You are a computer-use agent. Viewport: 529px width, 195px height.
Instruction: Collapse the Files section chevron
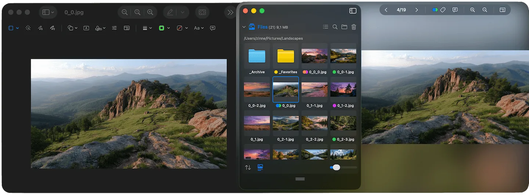tap(244, 27)
